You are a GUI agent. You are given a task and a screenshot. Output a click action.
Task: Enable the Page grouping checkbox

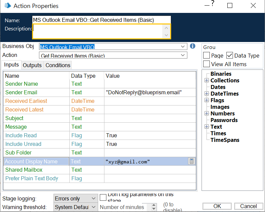point(207,56)
